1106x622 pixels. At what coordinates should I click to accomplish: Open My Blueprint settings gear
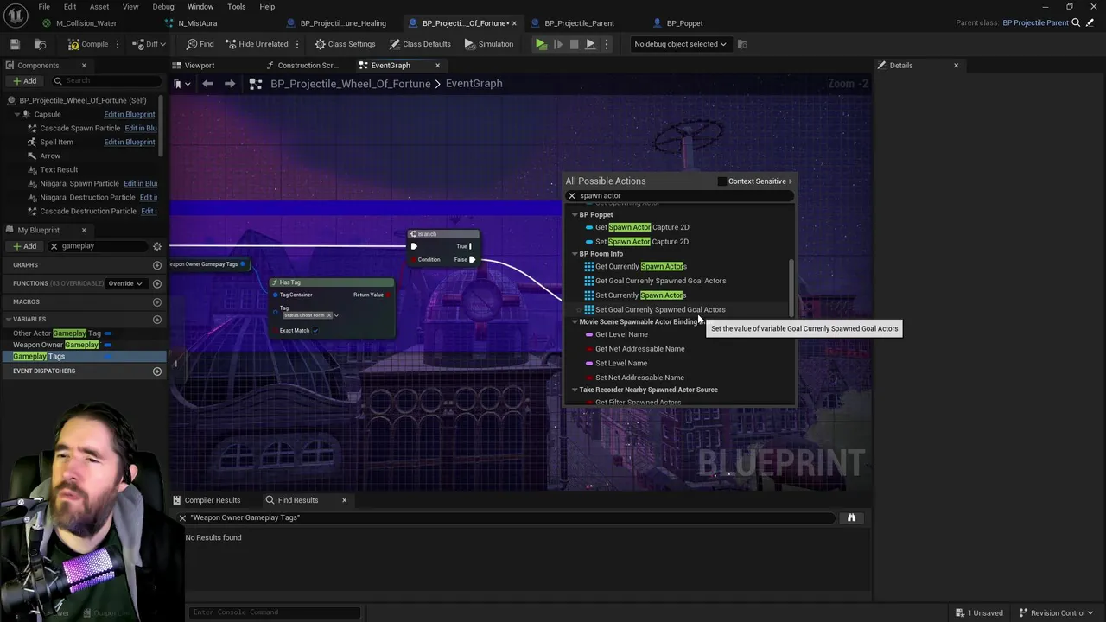pos(157,246)
